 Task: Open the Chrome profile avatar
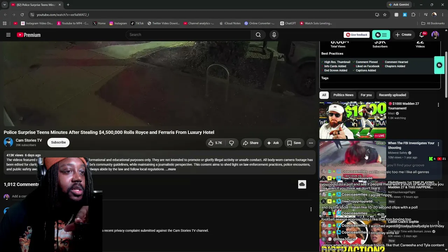click(434, 15)
